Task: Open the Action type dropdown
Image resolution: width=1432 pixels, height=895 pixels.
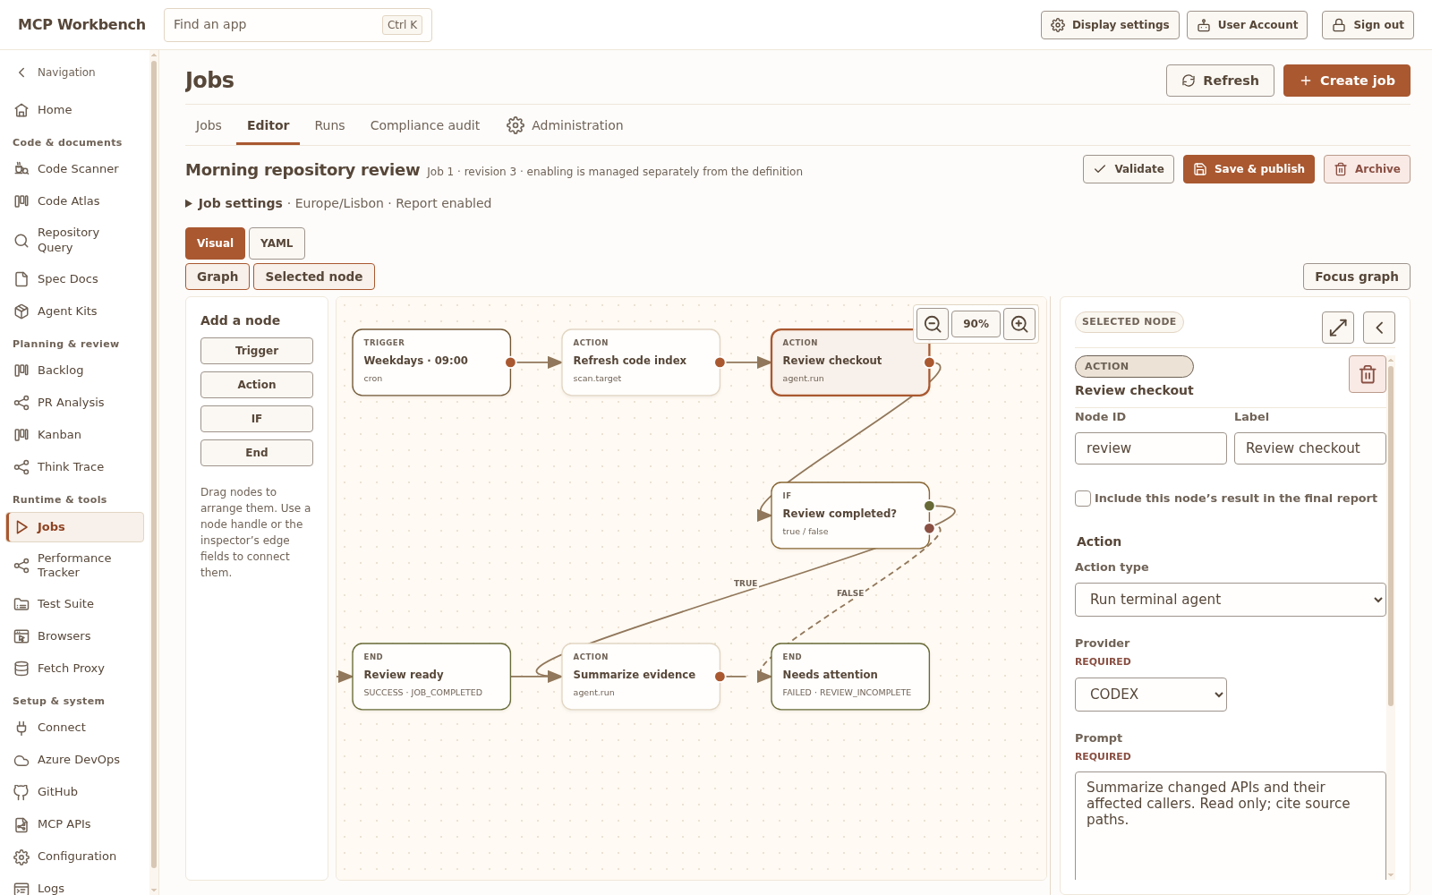Action: [x=1231, y=600]
